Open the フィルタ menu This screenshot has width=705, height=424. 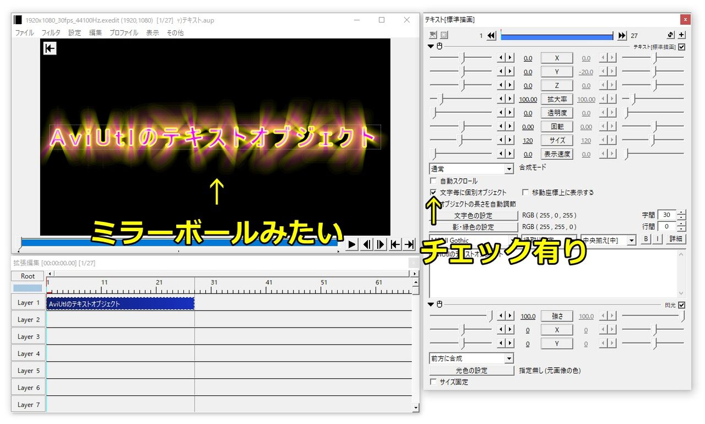point(51,32)
